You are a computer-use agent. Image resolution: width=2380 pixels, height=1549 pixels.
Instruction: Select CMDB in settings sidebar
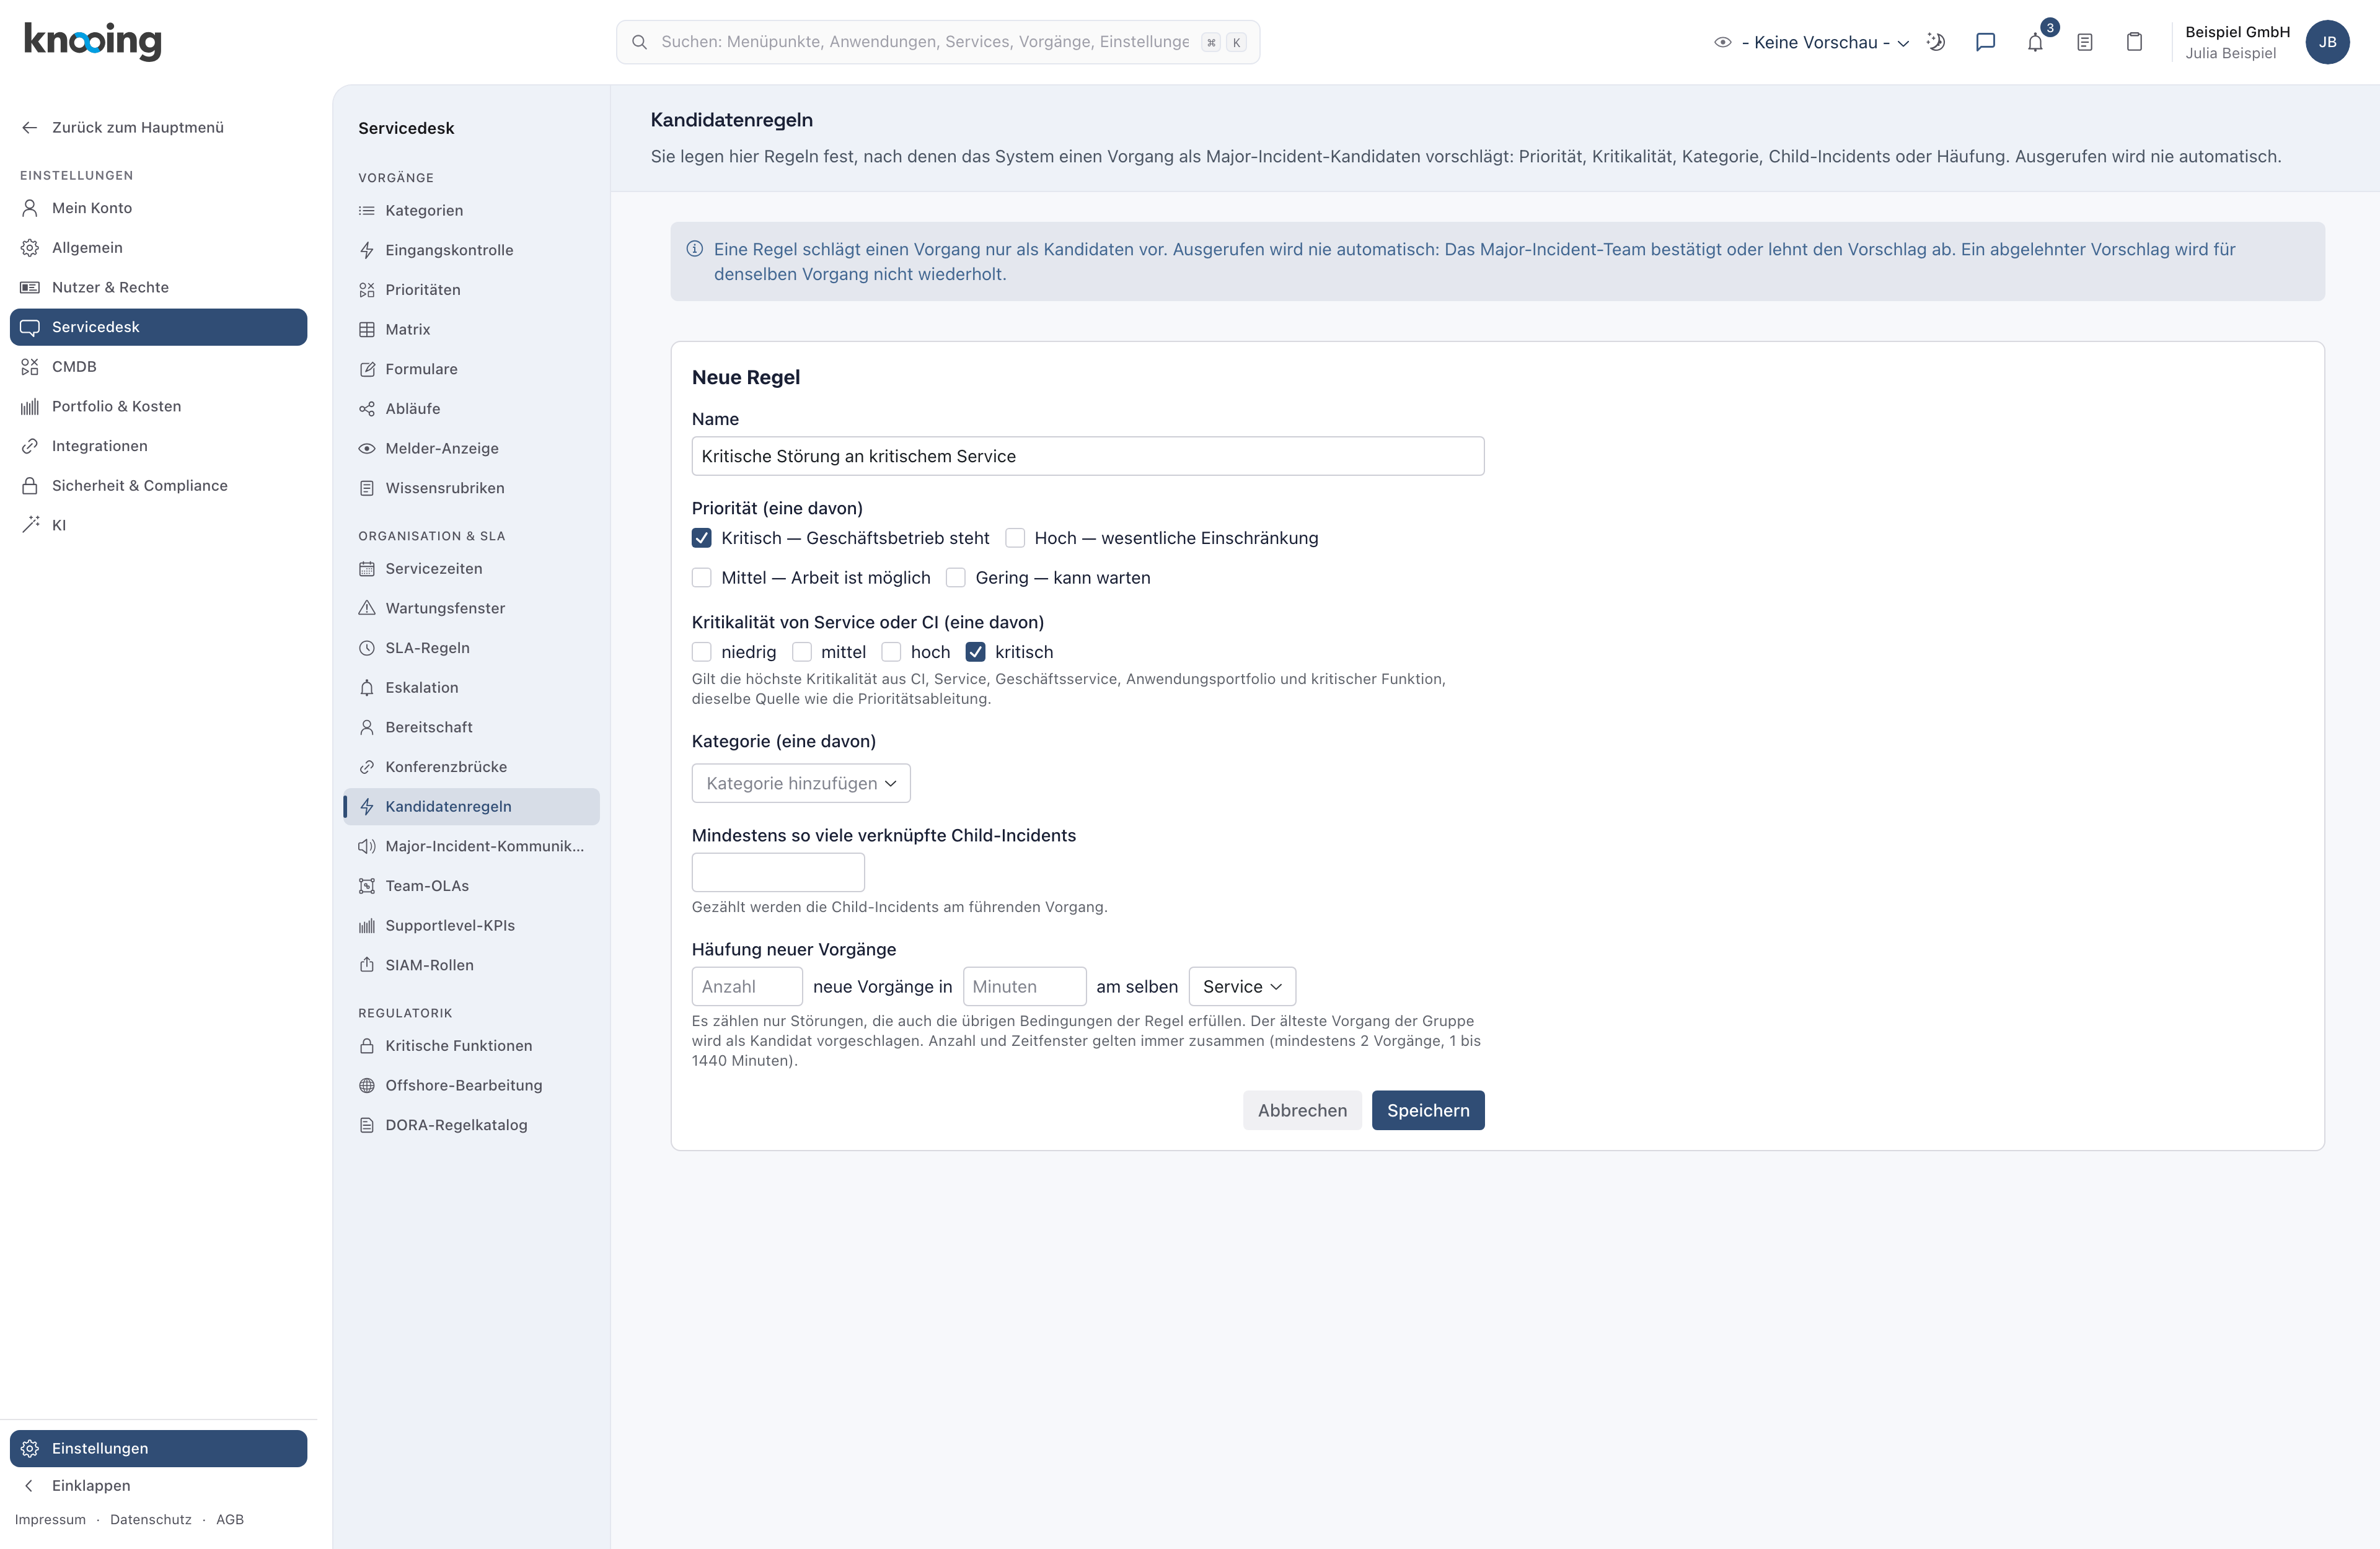(74, 366)
